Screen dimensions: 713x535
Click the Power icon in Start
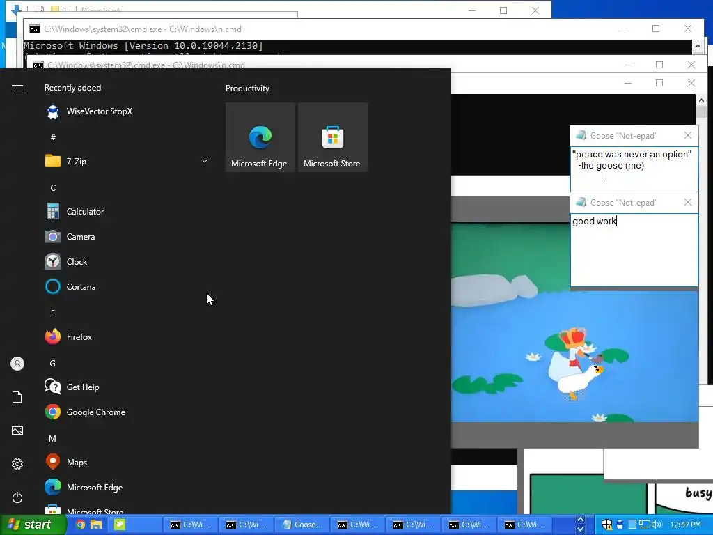tap(17, 497)
